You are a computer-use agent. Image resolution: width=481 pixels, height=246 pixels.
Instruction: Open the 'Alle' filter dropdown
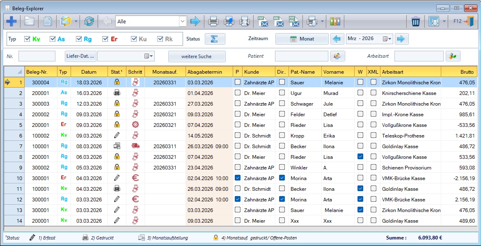point(183,21)
